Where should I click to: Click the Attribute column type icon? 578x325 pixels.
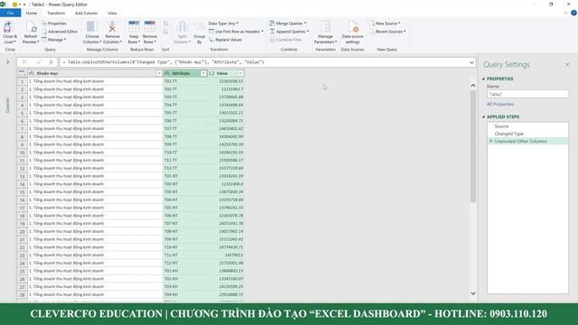(x=167, y=73)
